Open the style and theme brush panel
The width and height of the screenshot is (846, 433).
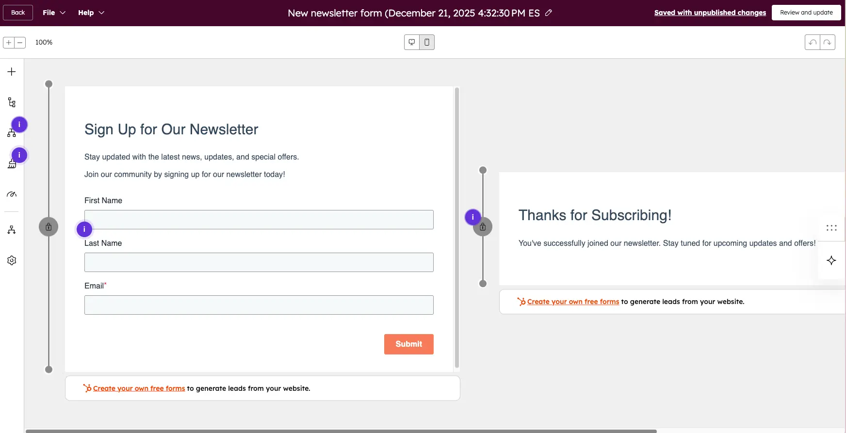click(x=11, y=163)
